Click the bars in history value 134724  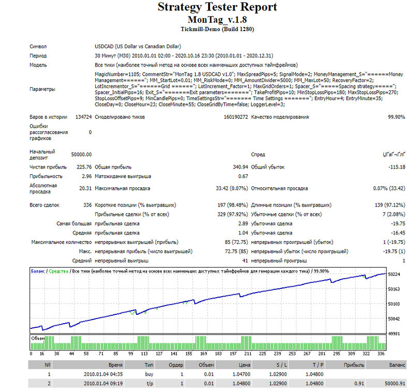pyautogui.click(x=83, y=117)
